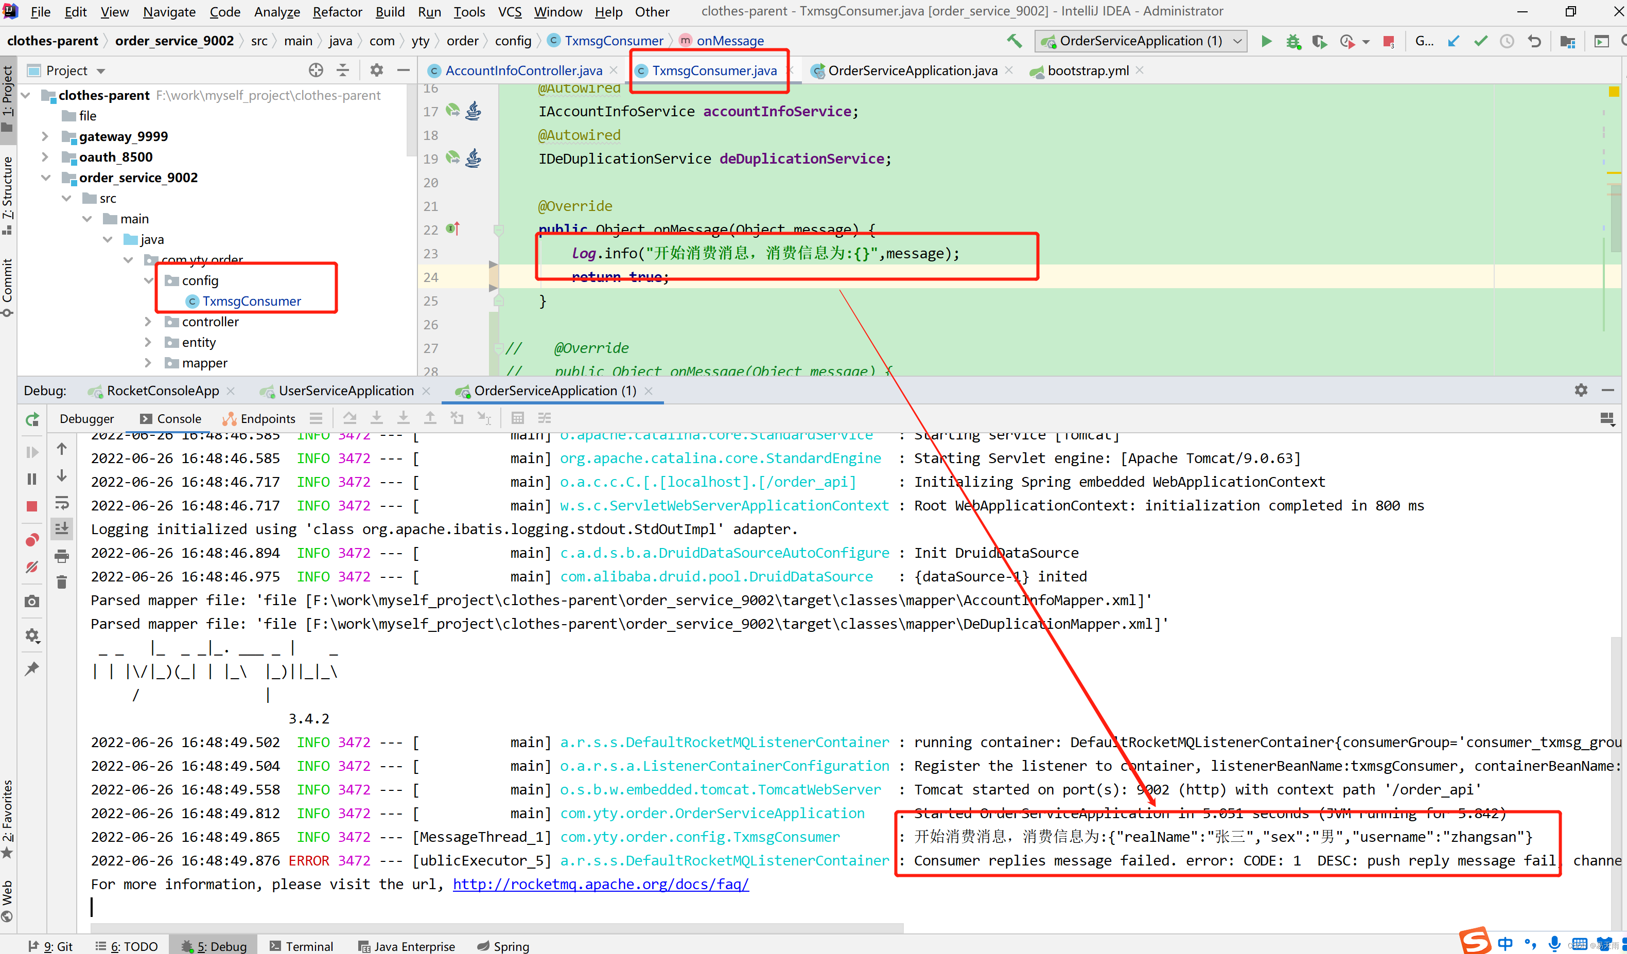Viewport: 1627px width, 954px height.
Task: Click the Mute Breakpoints icon
Action: click(31, 568)
